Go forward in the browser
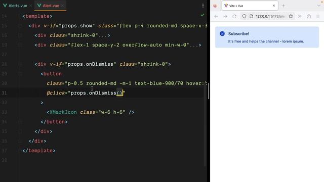This screenshot has width=324, height=182. 225,16
